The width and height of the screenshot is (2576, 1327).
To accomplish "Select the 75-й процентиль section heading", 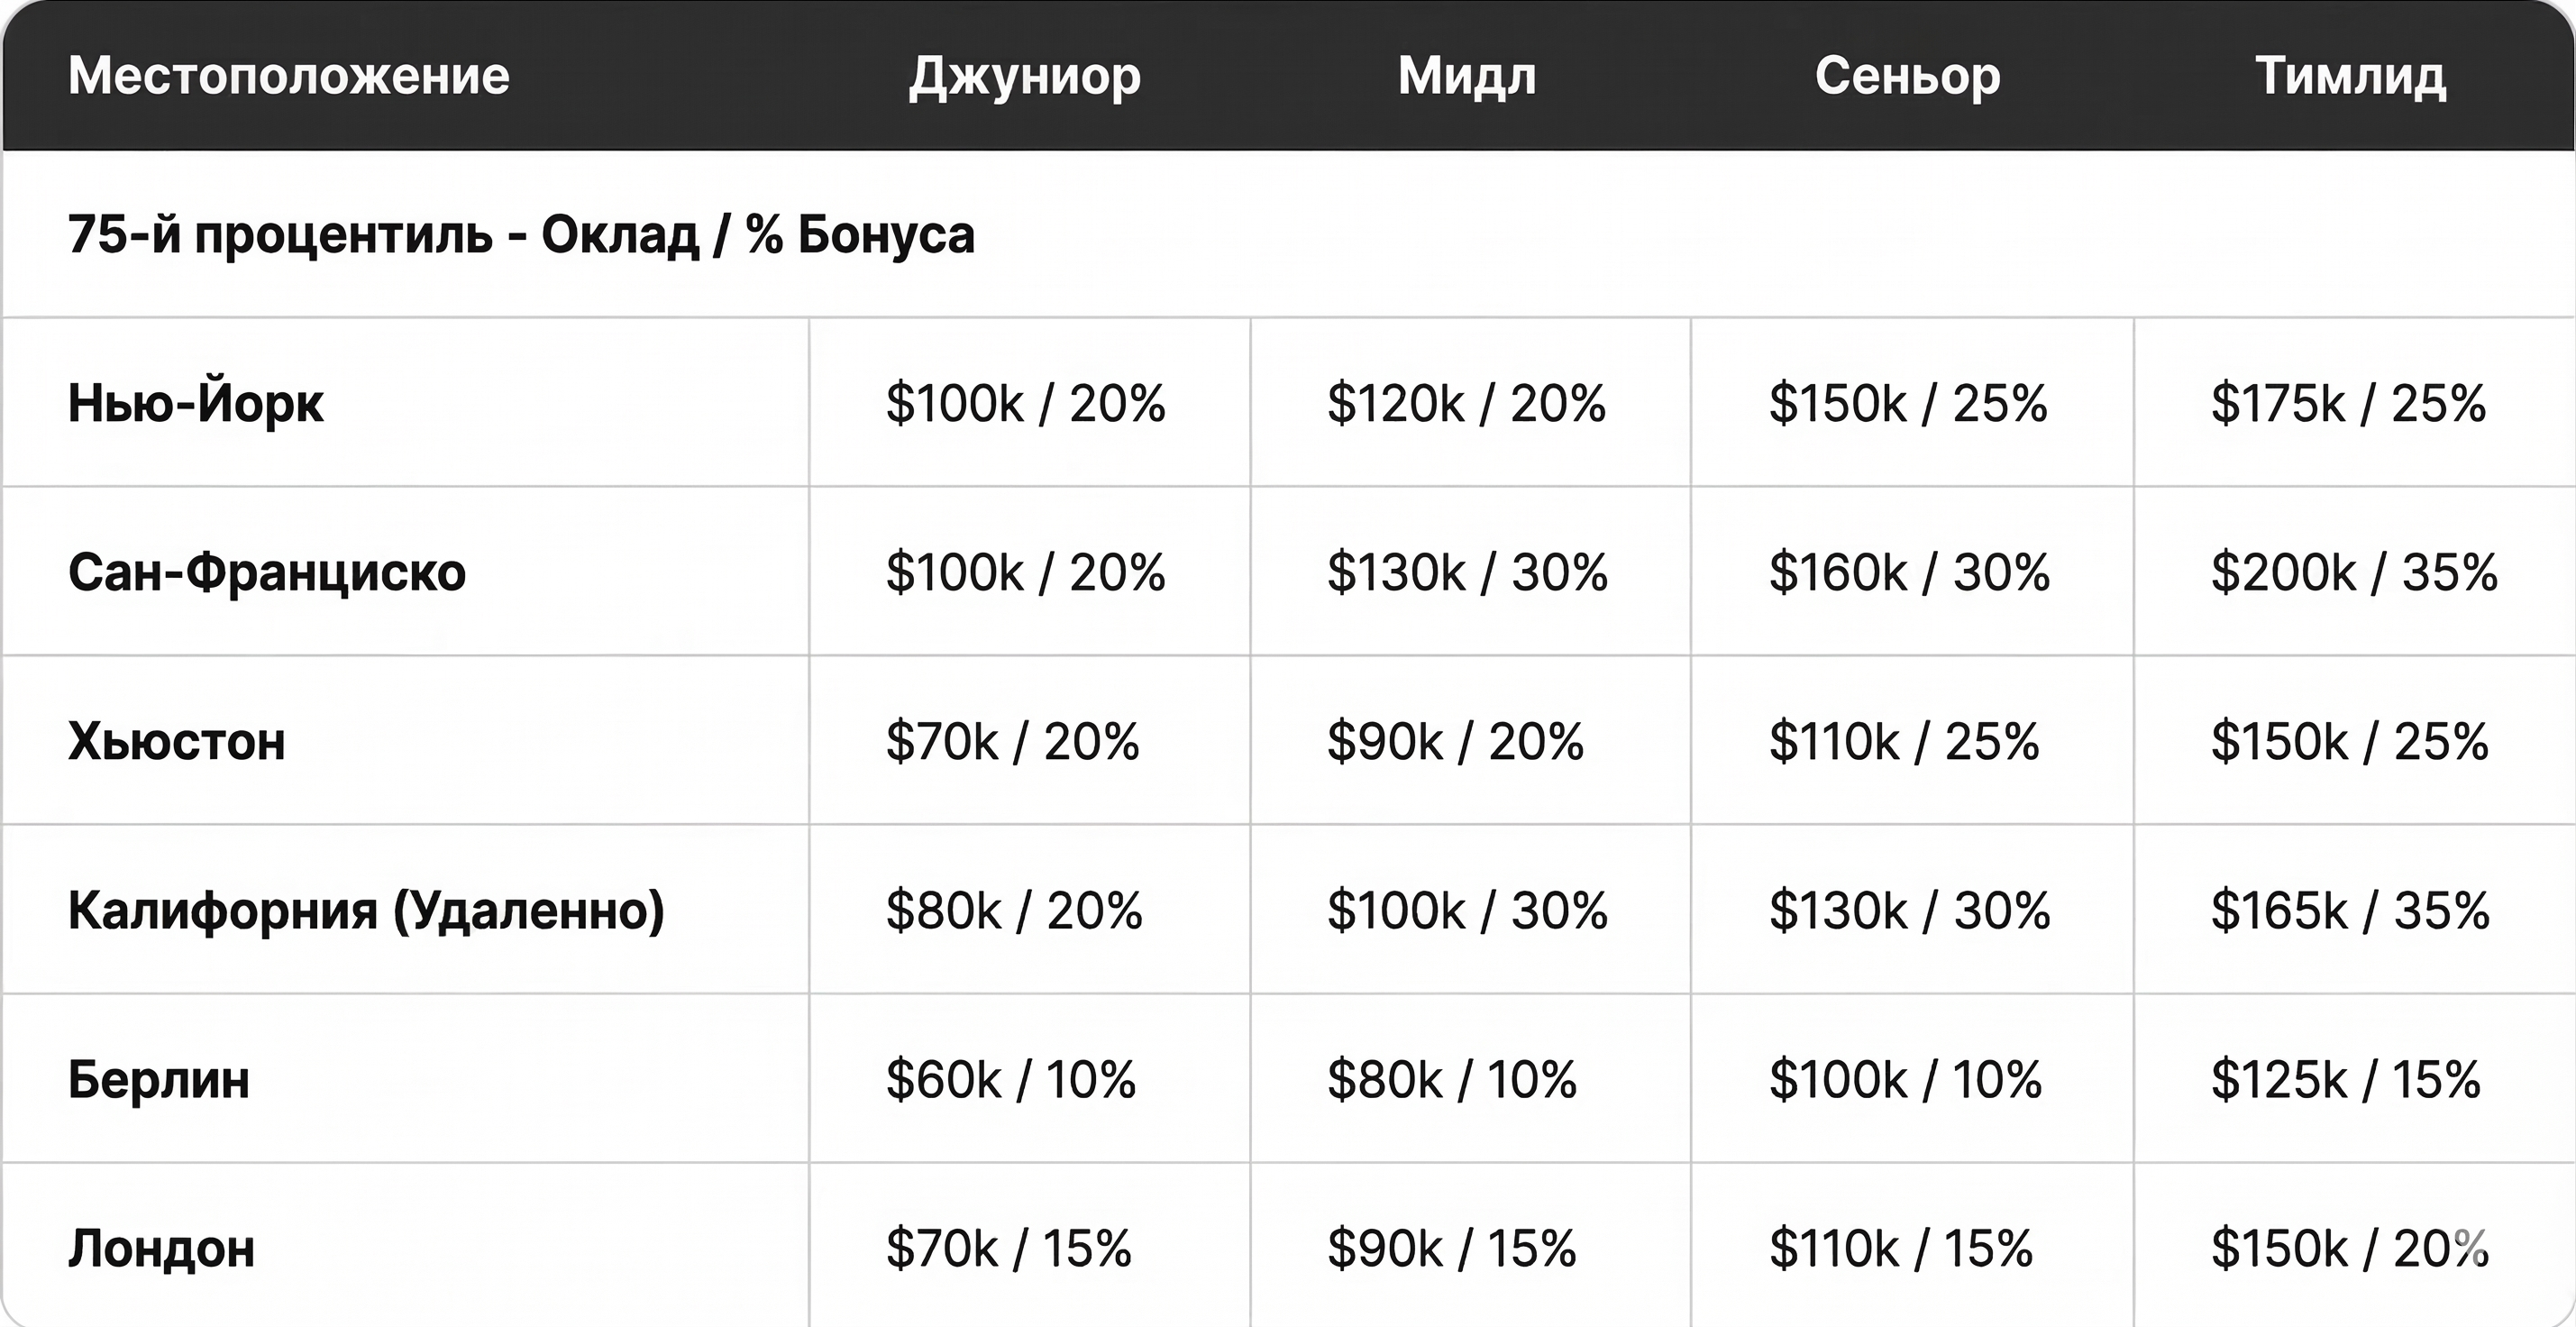I will 521,235.
